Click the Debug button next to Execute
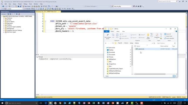 (x=33, y=9)
